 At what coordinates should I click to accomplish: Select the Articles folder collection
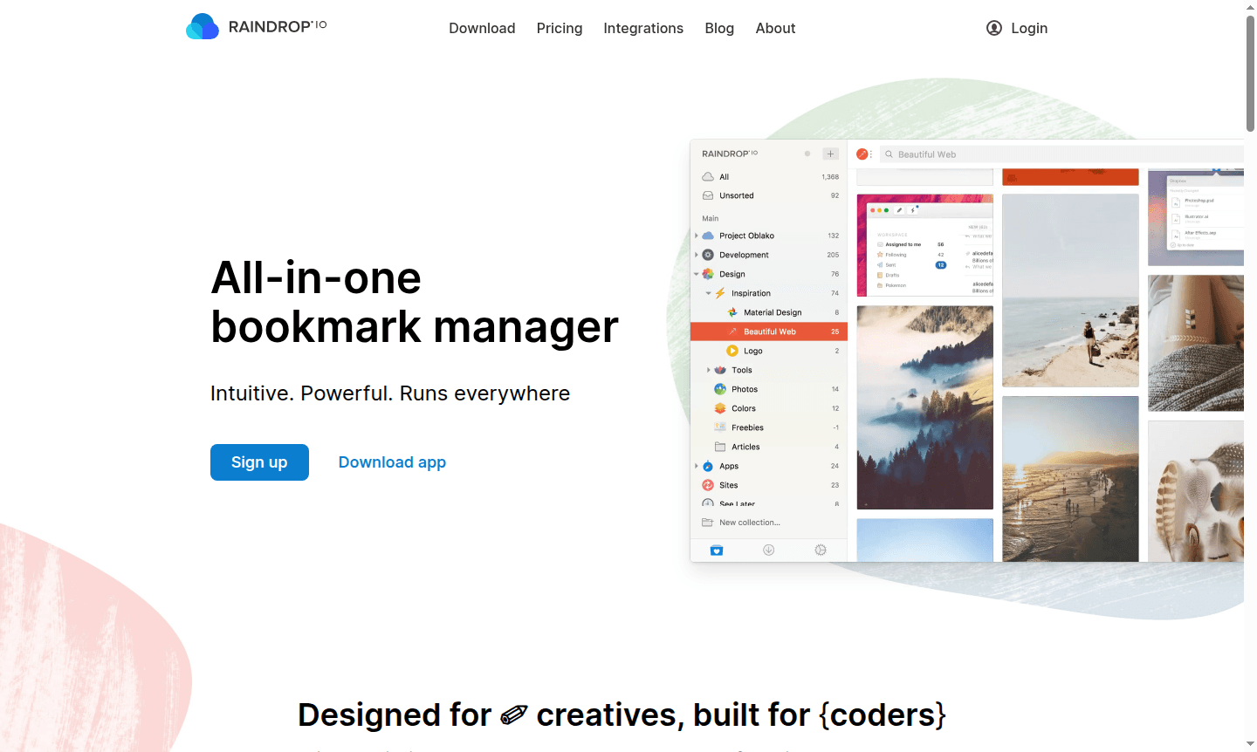pos(744,447)
